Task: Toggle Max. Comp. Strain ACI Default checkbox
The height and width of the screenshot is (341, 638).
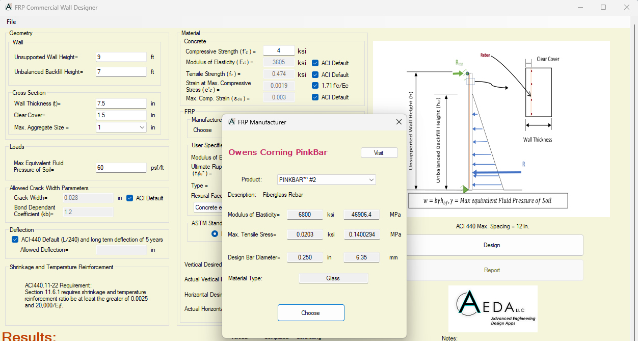Action: (315, 97)
